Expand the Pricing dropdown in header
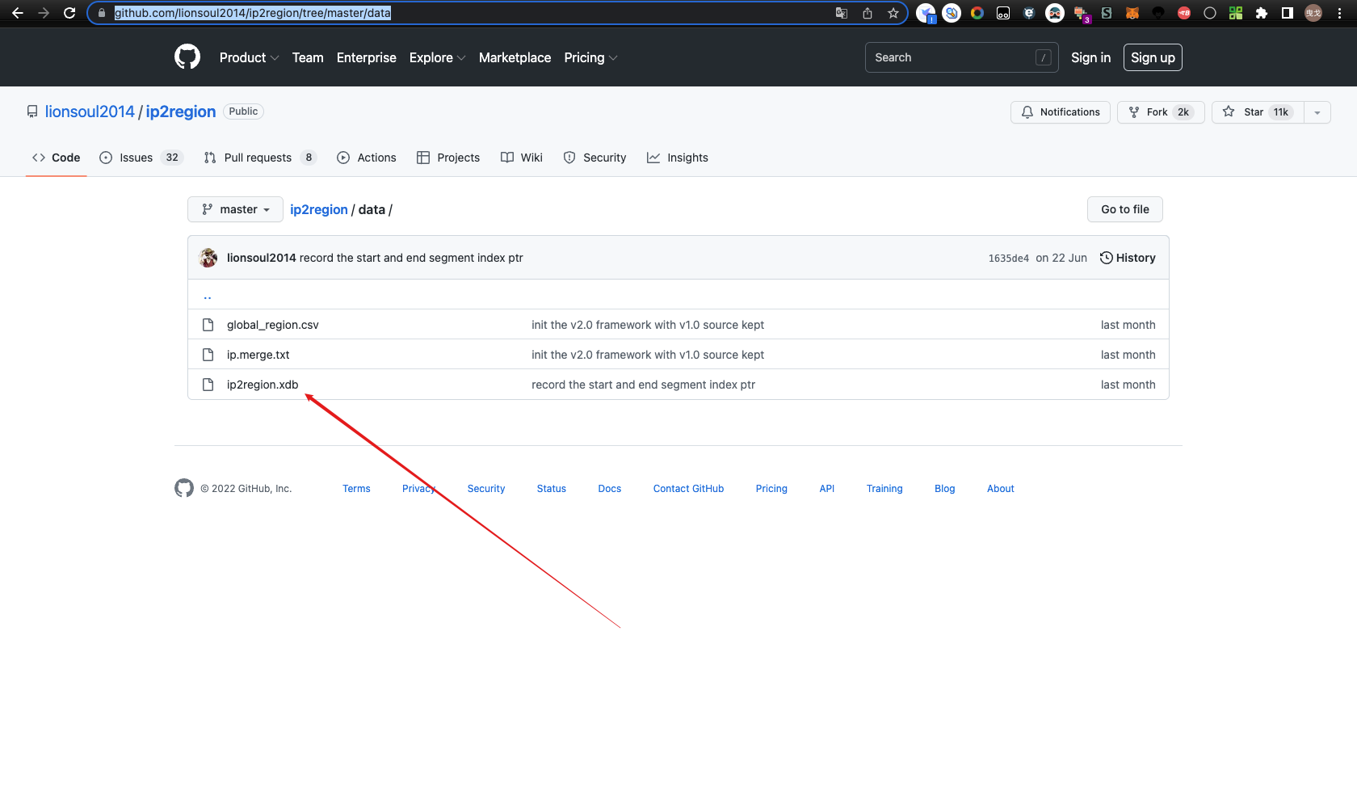Viewport: 1357px width, 812px height. (x=590, y=57)
